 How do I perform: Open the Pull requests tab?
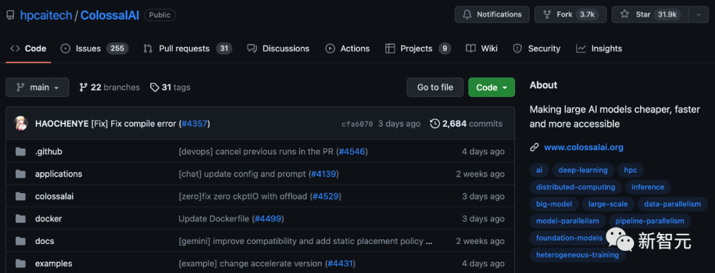click(x=187, y=48)
